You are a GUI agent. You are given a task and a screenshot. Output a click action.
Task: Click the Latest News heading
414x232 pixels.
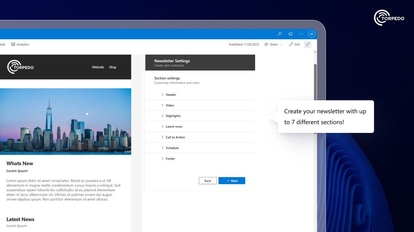(x=20, y=219)
